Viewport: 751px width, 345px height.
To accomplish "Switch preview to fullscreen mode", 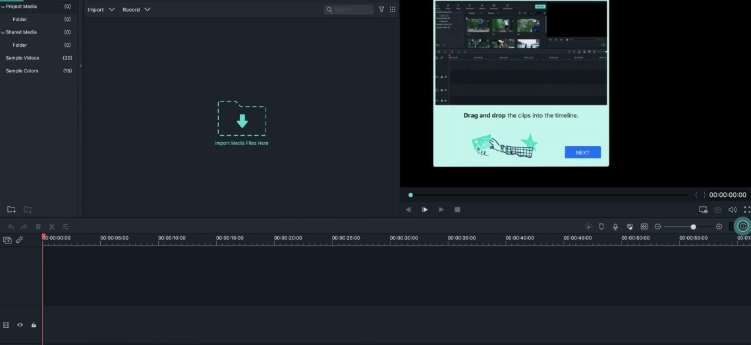I will (x=746, y=209).
